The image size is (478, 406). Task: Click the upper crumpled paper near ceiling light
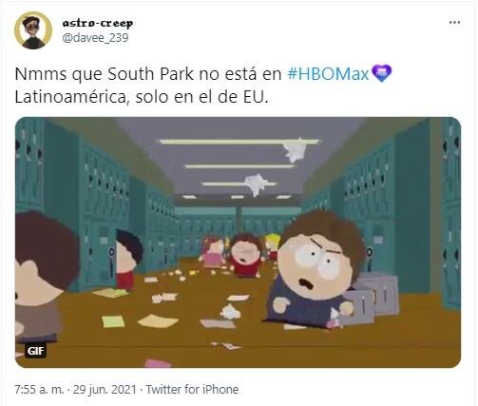[x=295, y=150]
